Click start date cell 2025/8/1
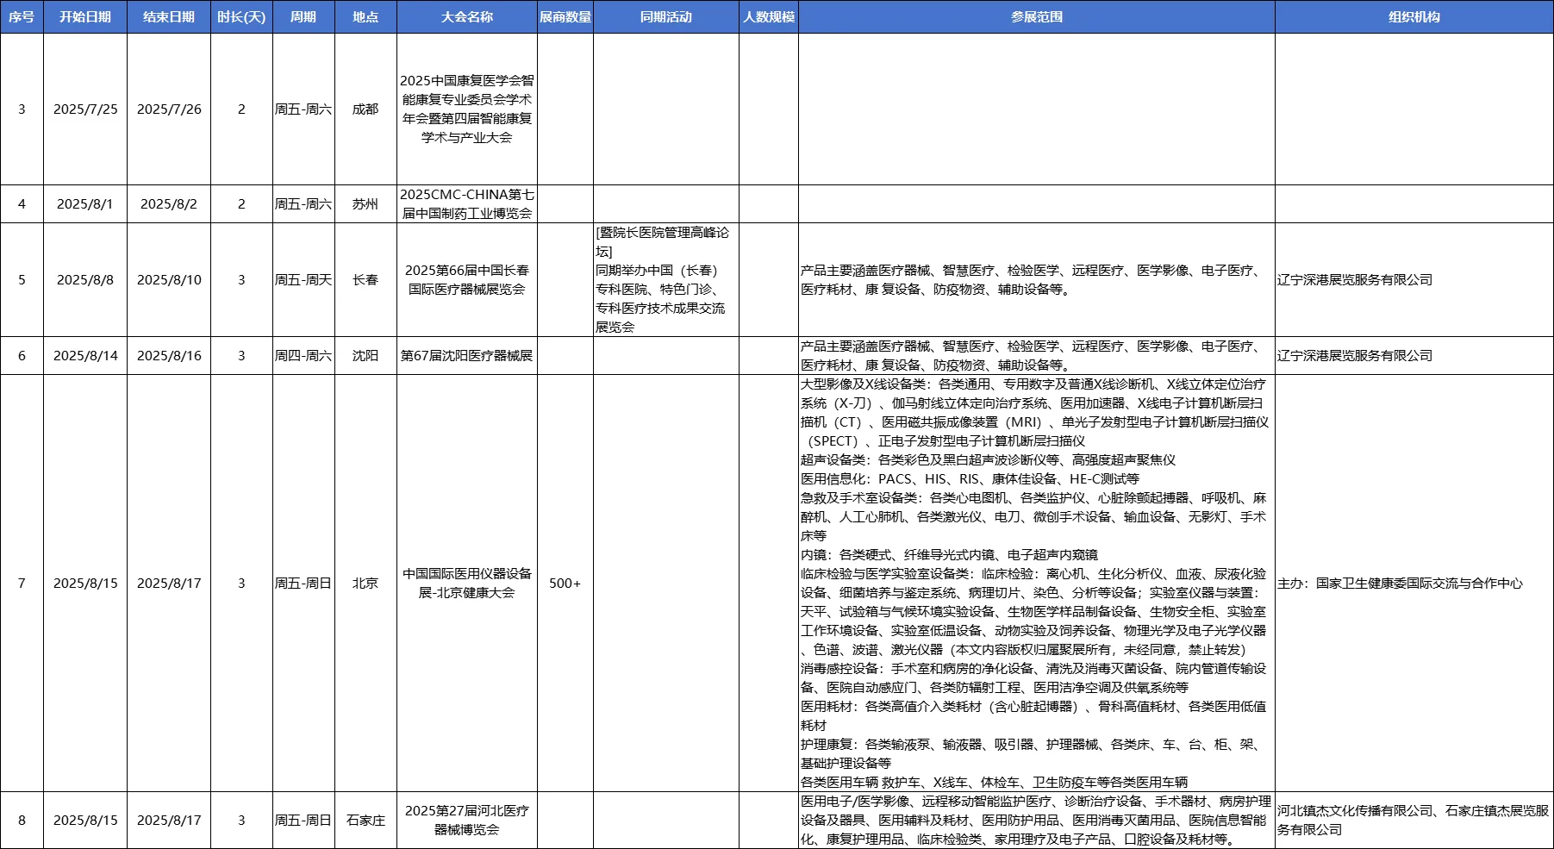This screenshot has width=1554, height=849. point(85,204)
